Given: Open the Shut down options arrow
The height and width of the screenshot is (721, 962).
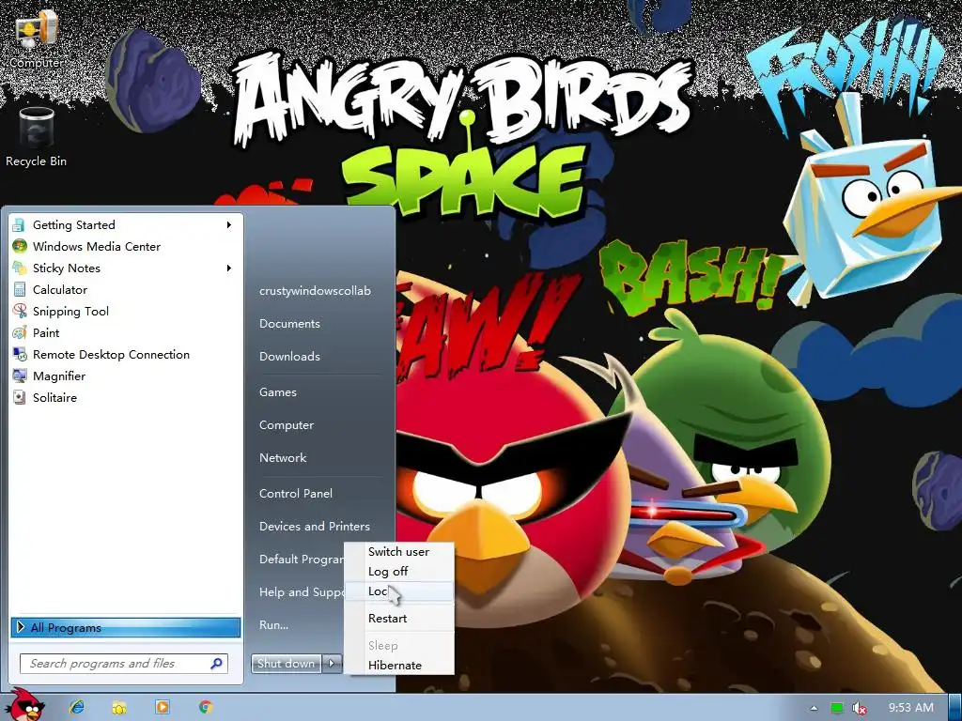Looking at the screenshot, I should click(x=332, y=663).
